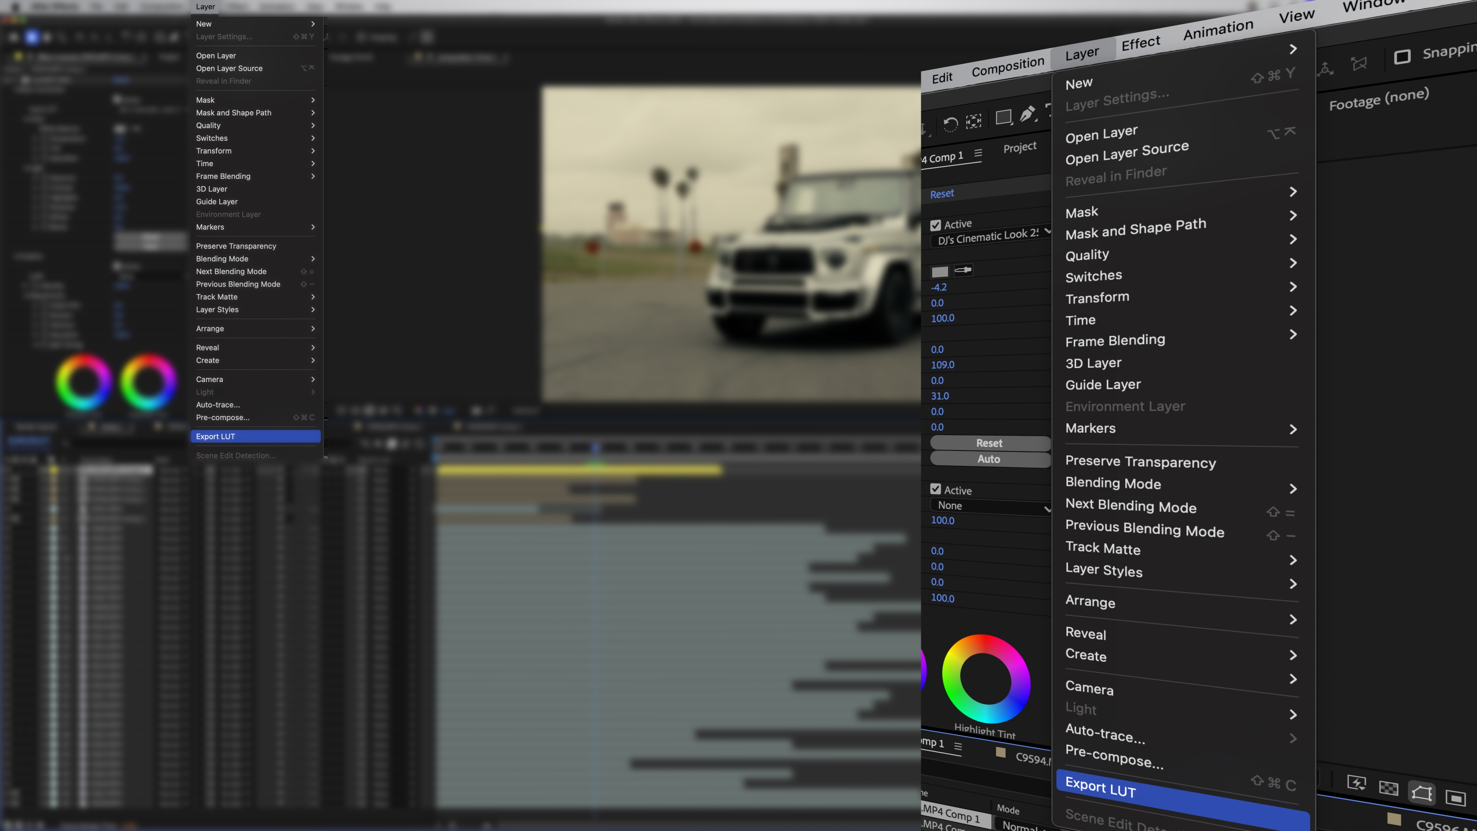Choose Markers in the enlarged menu
The height and width of the screenshot is (831, 1477).
pos(1090,429)
